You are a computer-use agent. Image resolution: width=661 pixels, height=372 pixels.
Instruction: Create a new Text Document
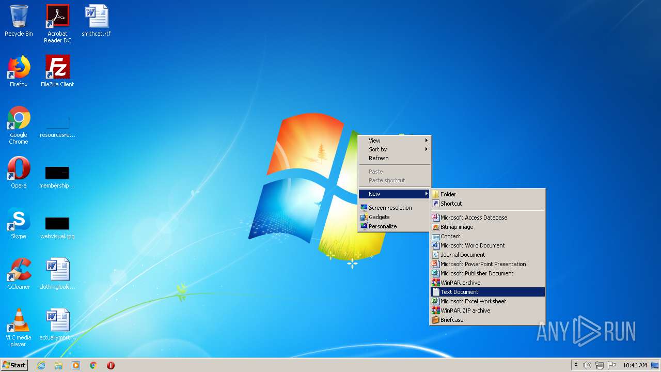[x=487, y=292]
